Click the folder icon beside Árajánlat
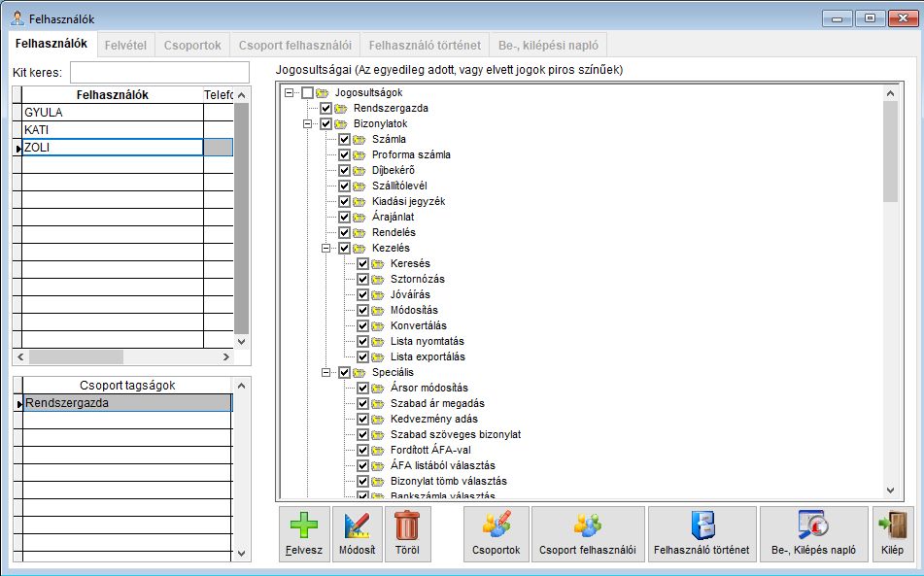Image resolution: width=924 pixels, height=576 pixels. tap(359, 218)
